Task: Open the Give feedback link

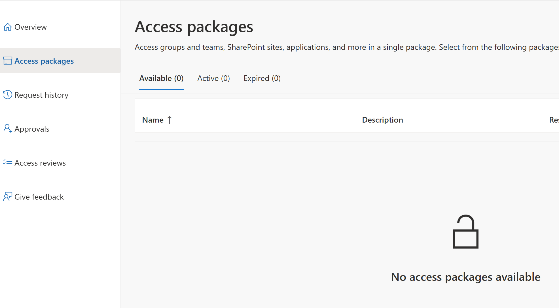Action: 39,197
